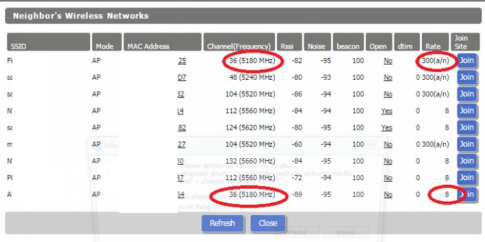This screenshot has width=485, height=242.
Task: Click the Open "No" link for channel 48 row
Action: [388, 77]
